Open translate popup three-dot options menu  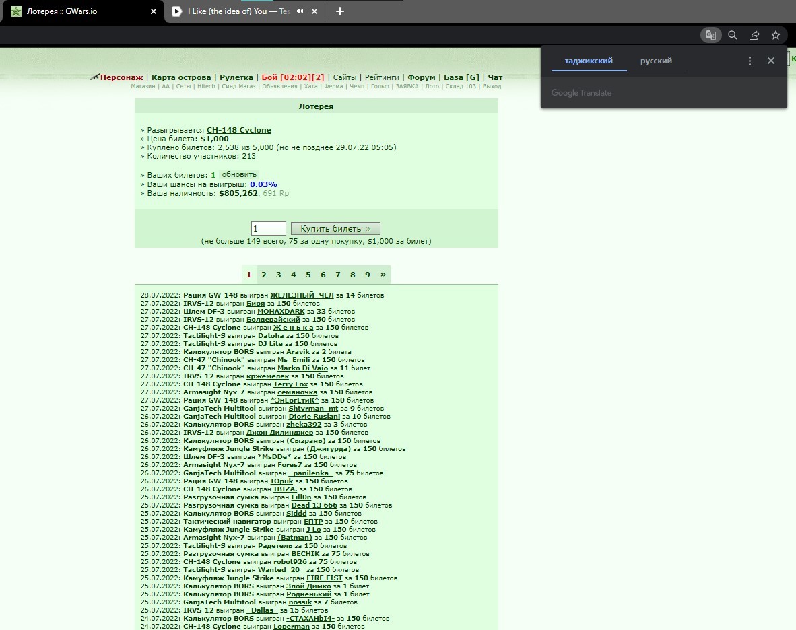pyautogui.click(x=750, y=61)
